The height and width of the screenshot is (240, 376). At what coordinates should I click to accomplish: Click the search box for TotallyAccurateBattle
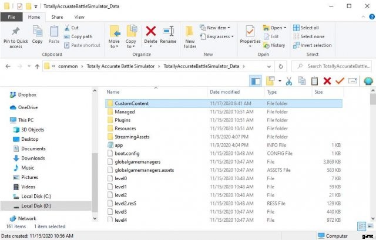pos(337,66)
